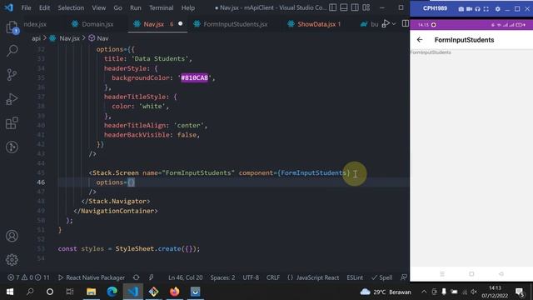Toggle secondary side bar layout icon
Viewport: 533px width, 300px height.
click(355, 7)
